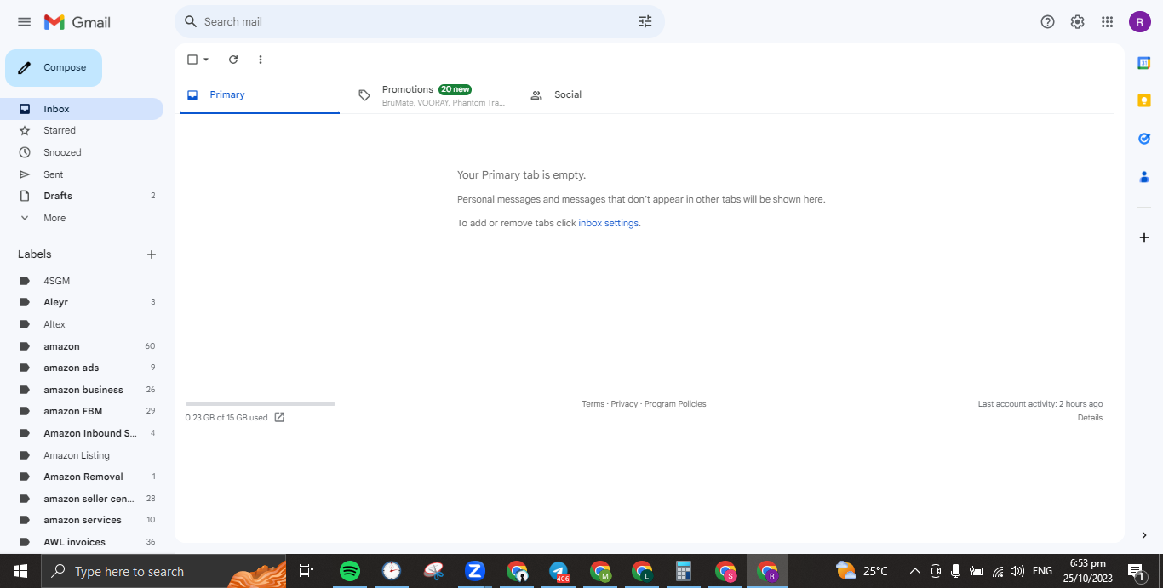The height and width of the screenshot is (588, 1163).
Task: Click the storage usage bar
Action: pyautogui.click(x=260, y=404)
